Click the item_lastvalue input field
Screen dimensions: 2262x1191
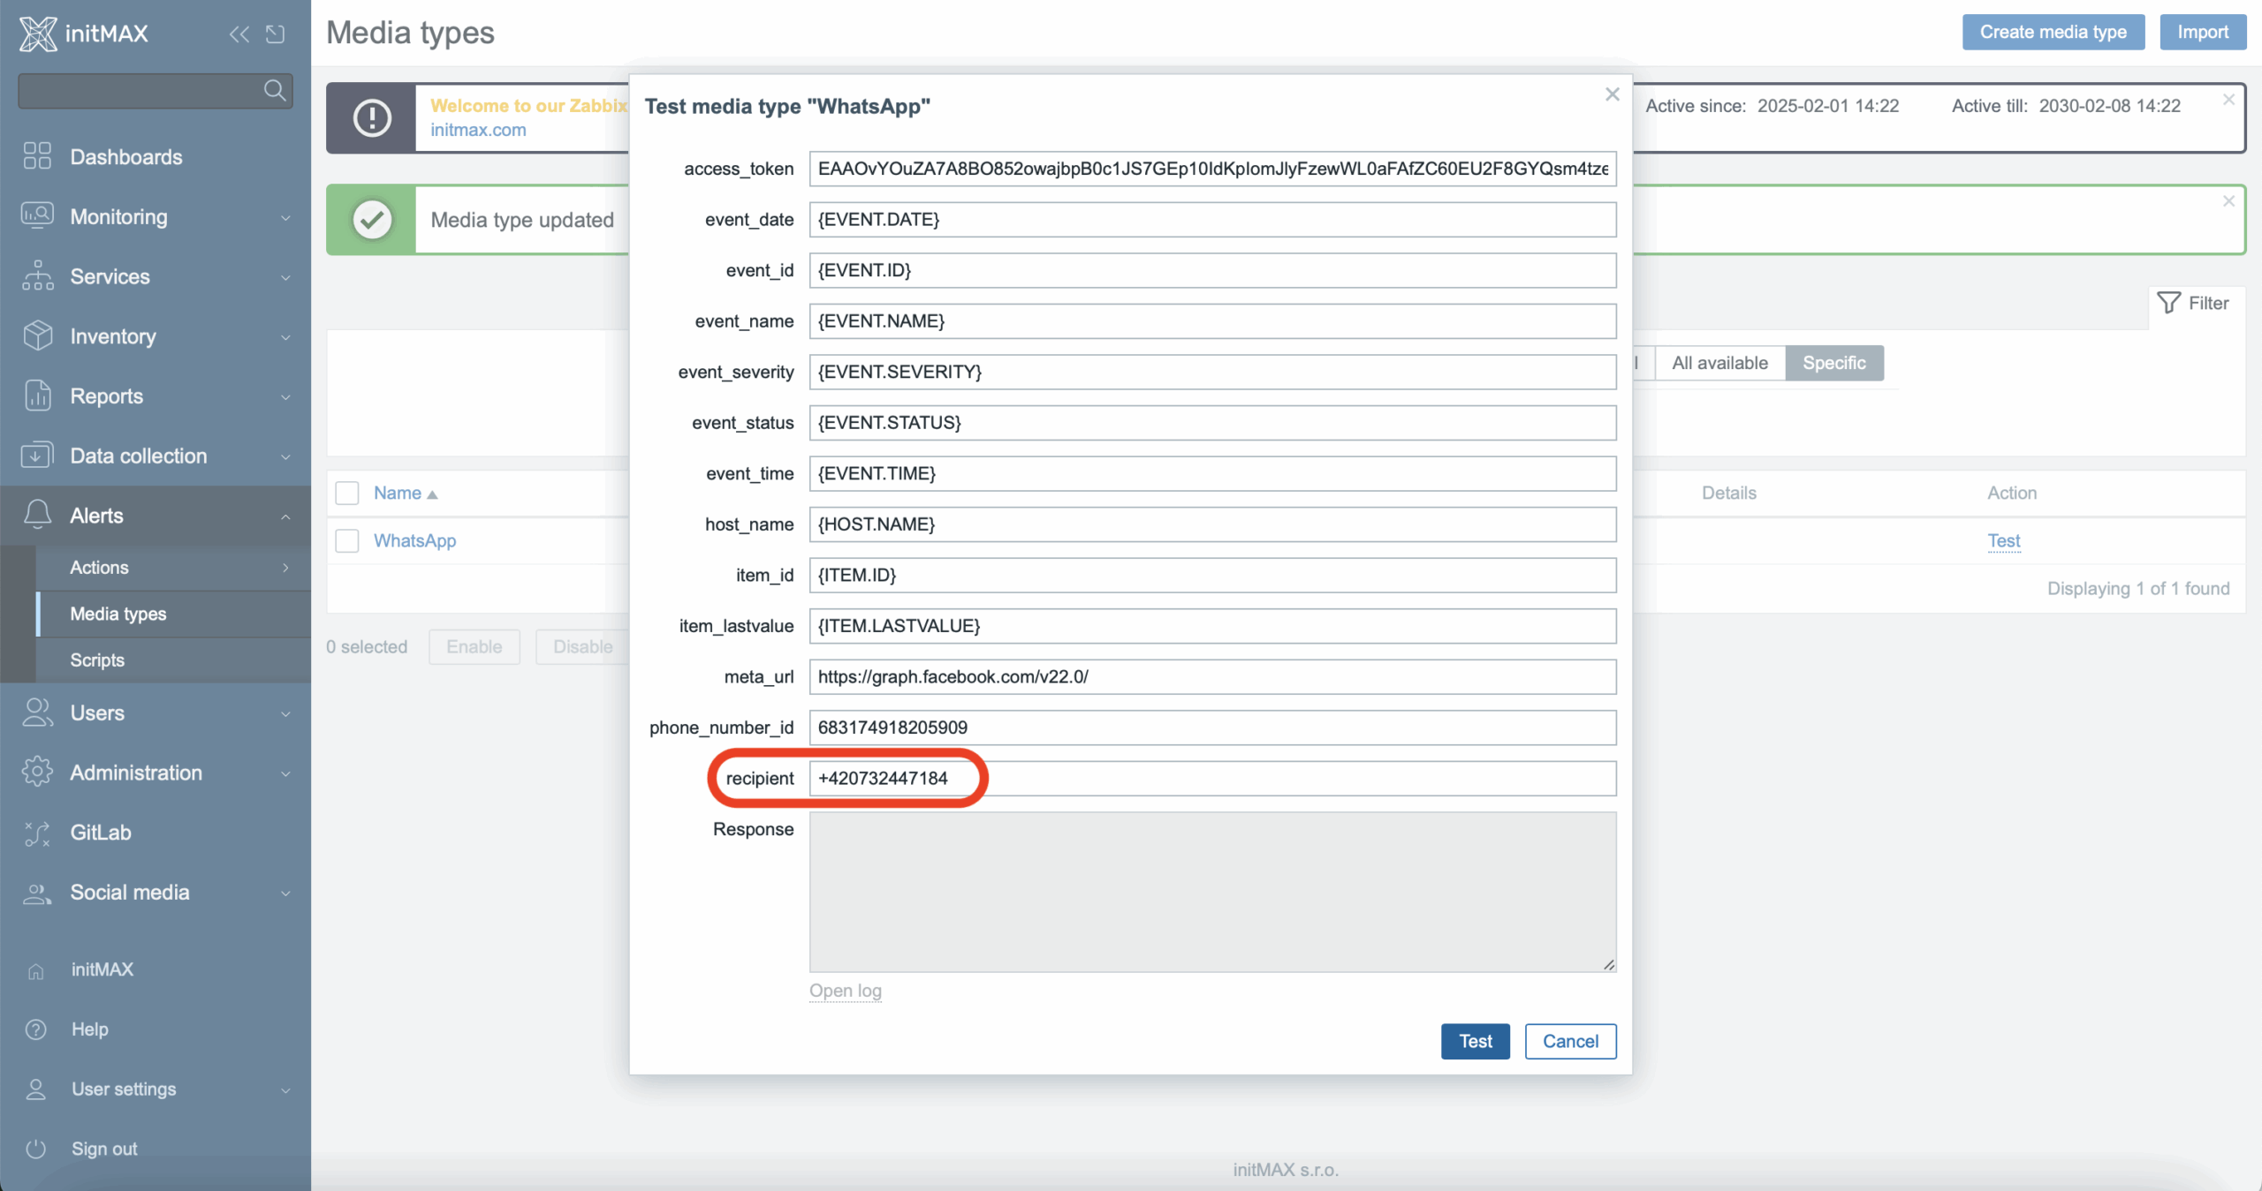click(1212, 626)
